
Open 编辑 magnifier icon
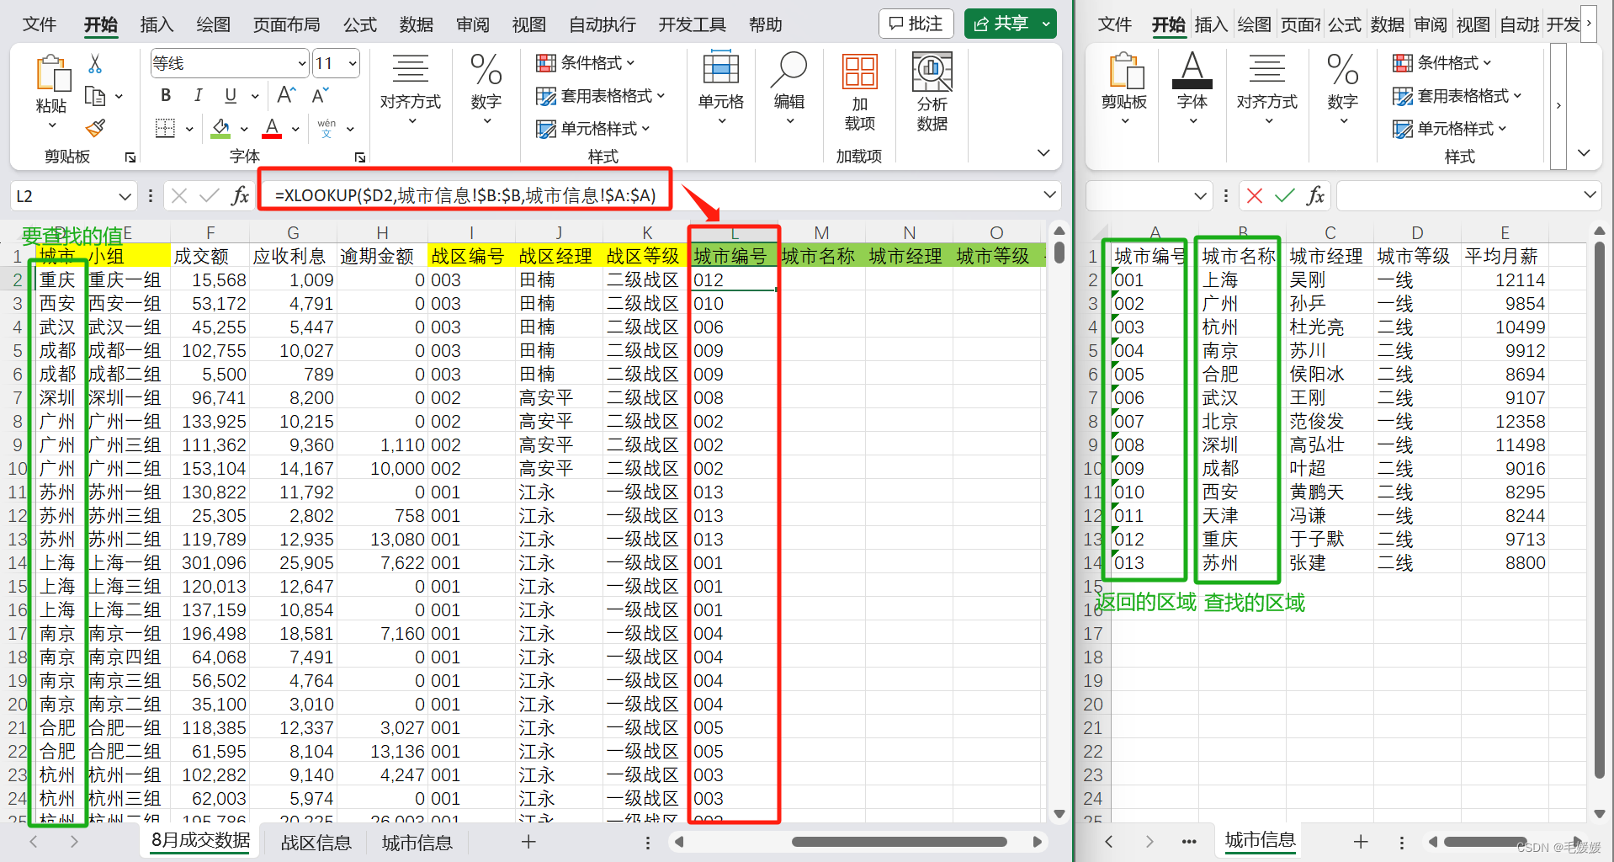click(788, 70)
